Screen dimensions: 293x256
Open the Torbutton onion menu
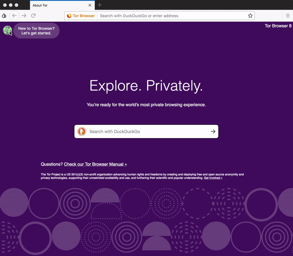coord(4,15)
